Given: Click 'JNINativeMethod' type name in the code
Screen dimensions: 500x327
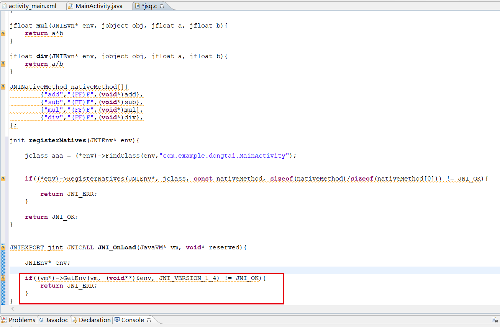Looking at the screenshot, I should click(x=38, y=87).
